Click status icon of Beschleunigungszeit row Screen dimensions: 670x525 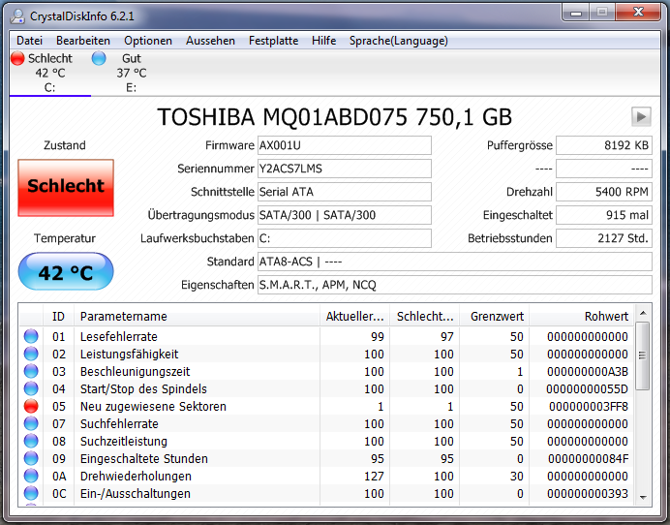coord(31,372)
